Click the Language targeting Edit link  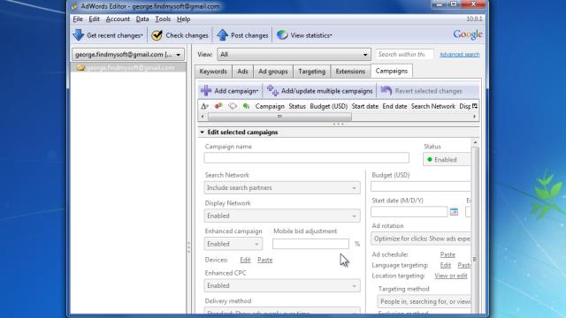(x=446, y=265)
